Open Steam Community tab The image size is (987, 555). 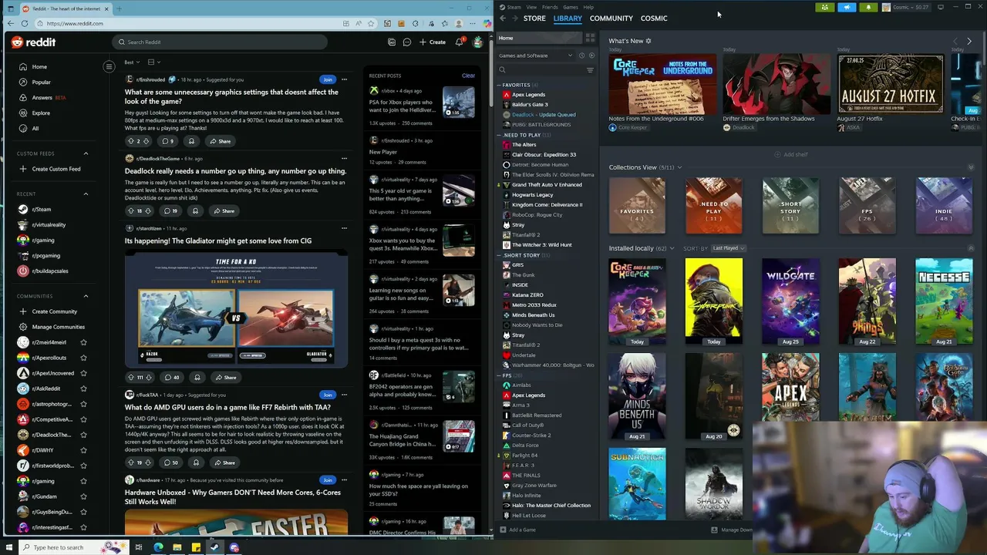pyautogui.click(x=611, y=18)
